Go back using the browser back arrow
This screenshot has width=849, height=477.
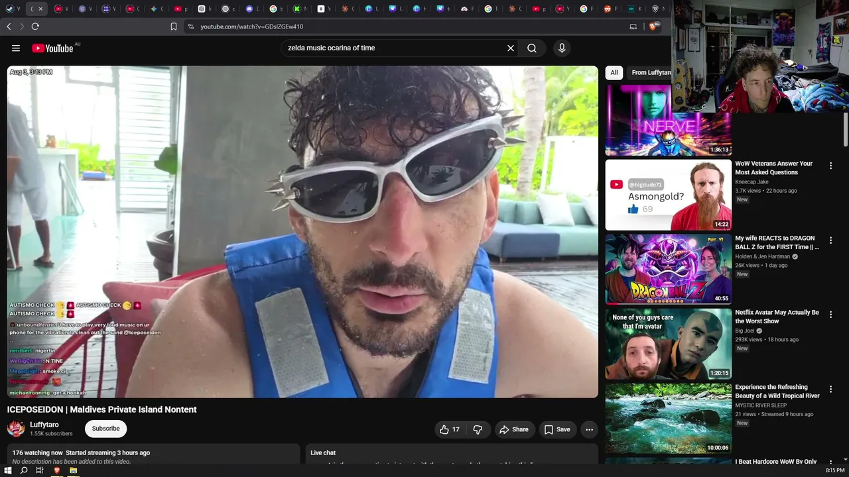[x=9, y=26]
